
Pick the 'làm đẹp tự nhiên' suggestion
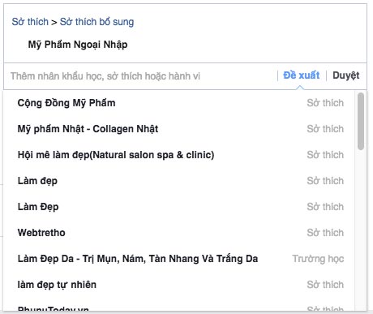click(x=179, y=285)
